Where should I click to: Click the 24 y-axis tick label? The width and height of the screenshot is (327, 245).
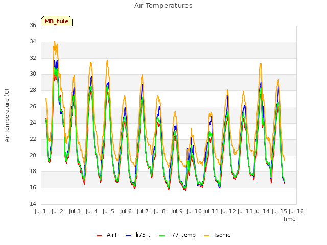point(33,122)
